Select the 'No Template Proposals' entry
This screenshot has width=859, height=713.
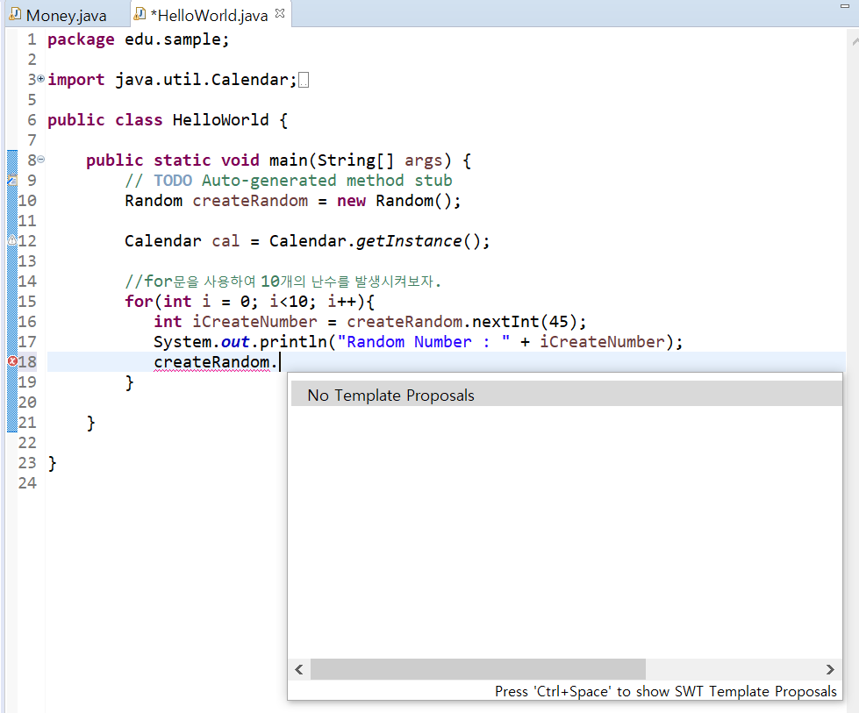(390, 396)
